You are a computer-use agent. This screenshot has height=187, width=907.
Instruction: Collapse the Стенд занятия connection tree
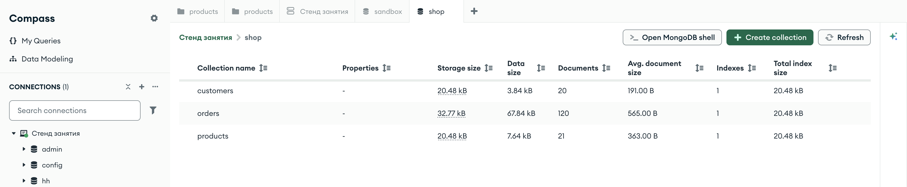pos(14,133)
